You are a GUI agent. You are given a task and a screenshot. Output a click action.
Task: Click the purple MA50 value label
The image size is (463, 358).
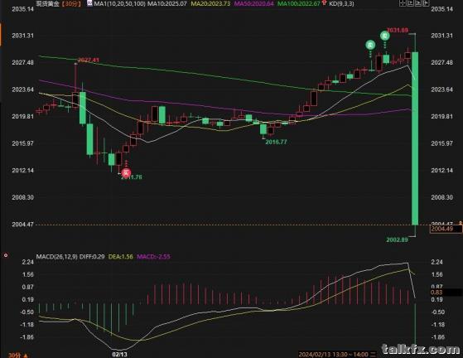pyautogui.click(x=254, y=3)
